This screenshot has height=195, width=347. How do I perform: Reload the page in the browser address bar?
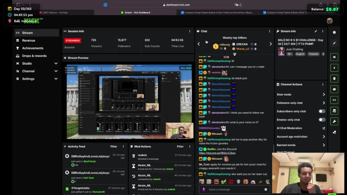click(240, 5)
